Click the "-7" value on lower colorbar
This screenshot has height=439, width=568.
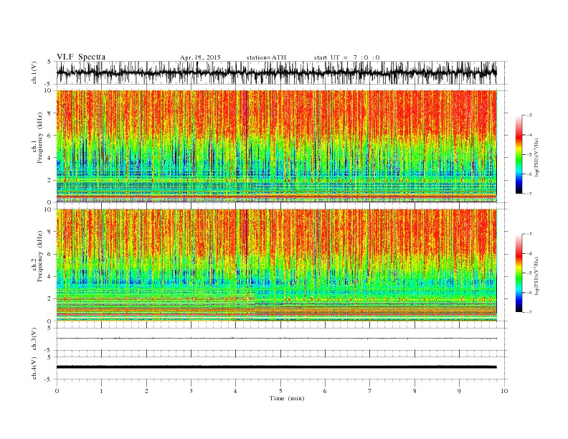(x=529, y=312)
